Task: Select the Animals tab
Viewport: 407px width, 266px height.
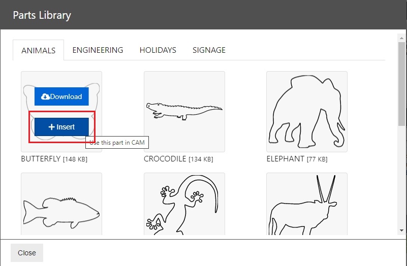Action: [39, 50]
